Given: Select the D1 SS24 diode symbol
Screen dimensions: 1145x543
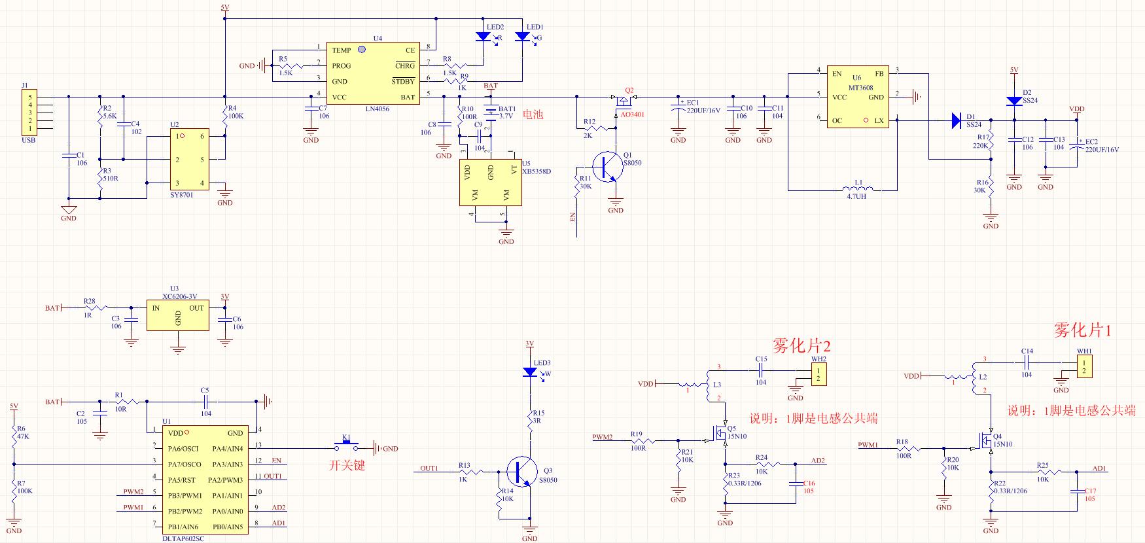Looking at the screenshot, I should (x=957, y=120).
